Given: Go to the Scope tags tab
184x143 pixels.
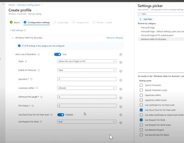Looking at the screenshot, I should [61, 22].
